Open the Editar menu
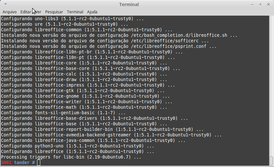This screenshot has height=167, width=274. tap(26, 12)
